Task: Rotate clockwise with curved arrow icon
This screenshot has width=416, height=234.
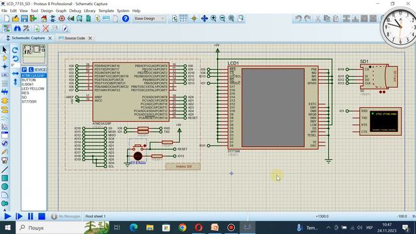Action: (x=15, y=50)
